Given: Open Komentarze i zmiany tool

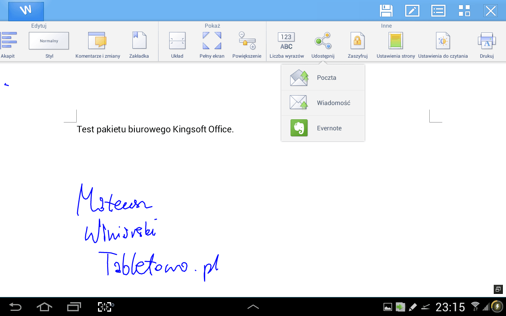Looking at the screenshot, I should point(98,45).
